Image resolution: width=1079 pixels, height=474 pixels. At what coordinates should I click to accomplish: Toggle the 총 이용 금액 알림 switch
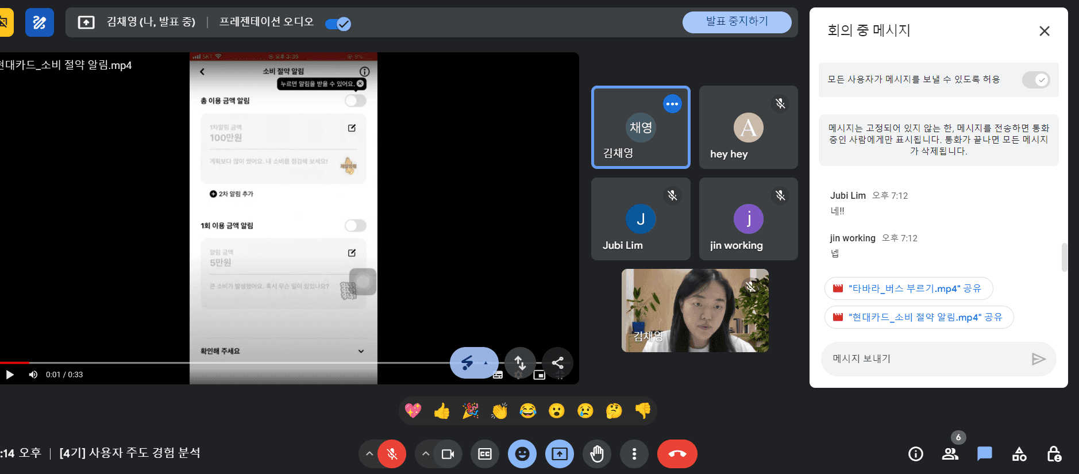tap(356, 101)
